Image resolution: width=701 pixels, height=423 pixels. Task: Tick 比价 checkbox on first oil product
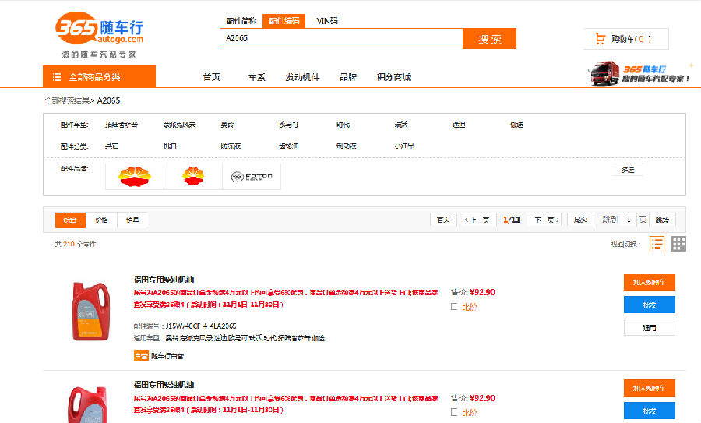[454, 307]
